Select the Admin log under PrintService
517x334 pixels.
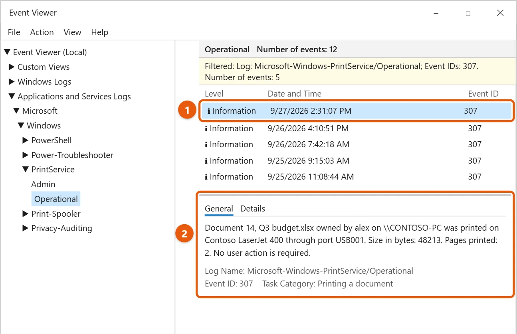click(44, 184)
